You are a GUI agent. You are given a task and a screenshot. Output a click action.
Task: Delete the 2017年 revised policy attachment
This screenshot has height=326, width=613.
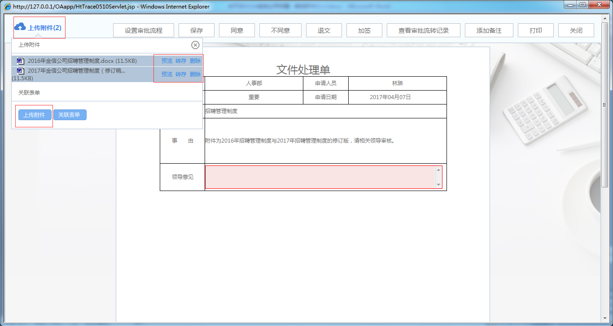[x=195, y=74]
